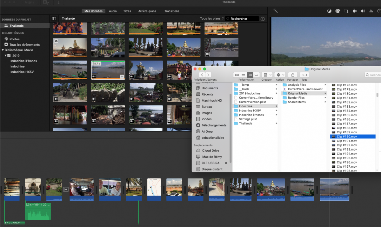Open Téléchargements in Finder sidebar
Image resolution: width=381 pixels, height=227 pixels.
pyautogui.click(x=211, y=125)
